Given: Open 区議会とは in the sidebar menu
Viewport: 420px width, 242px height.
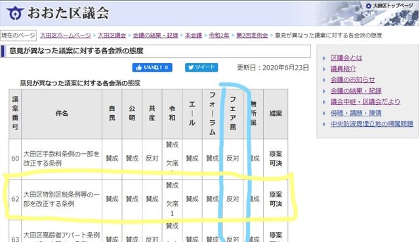Looking at the screenshot, I should pos(346,58).
